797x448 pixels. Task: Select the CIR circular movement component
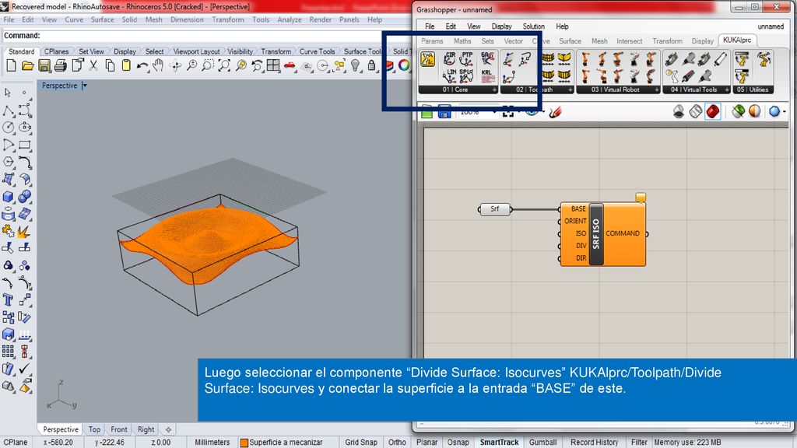click(x=449, y=59)
